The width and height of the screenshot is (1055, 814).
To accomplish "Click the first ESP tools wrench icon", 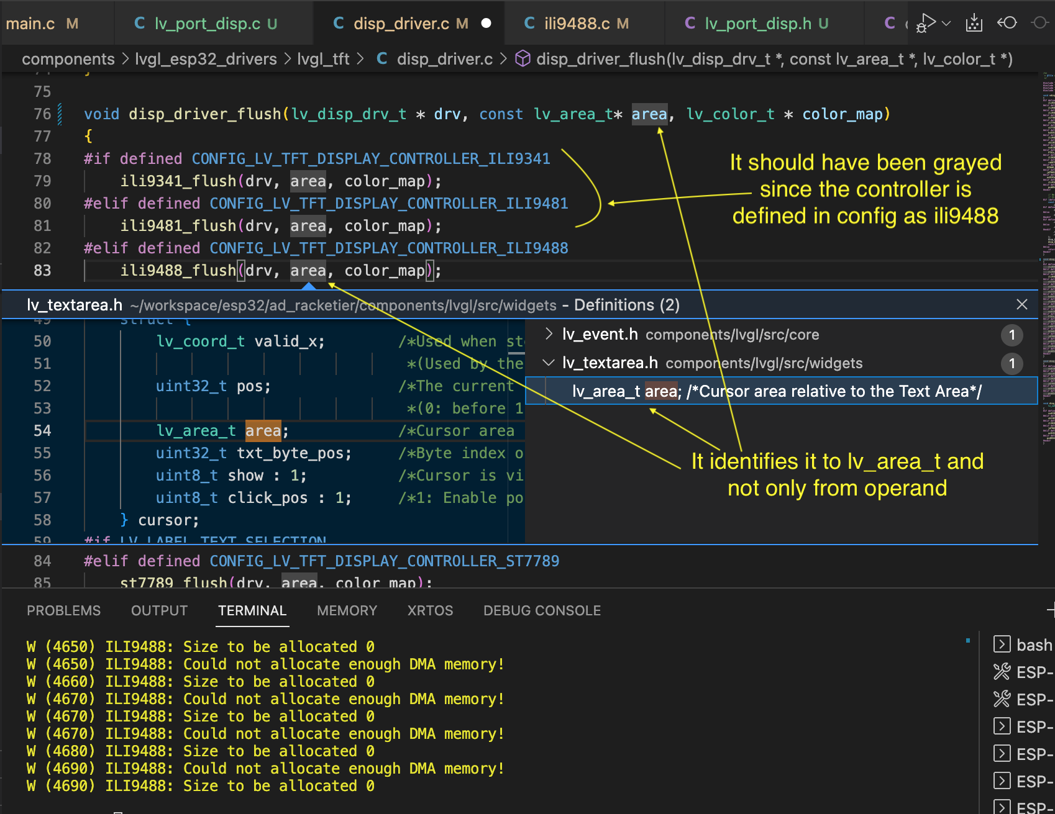I will (x=1002, y=671).
